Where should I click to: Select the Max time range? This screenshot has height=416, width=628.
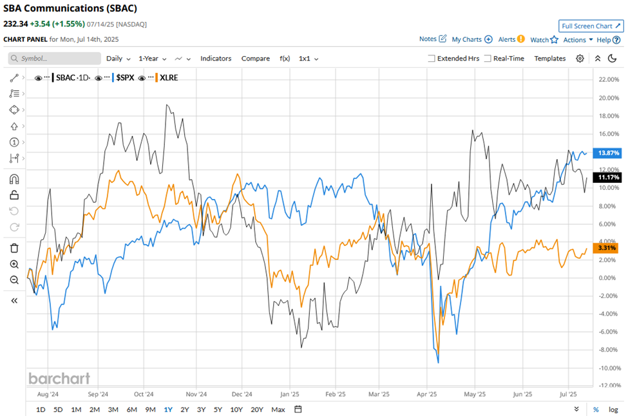[278, 410]
